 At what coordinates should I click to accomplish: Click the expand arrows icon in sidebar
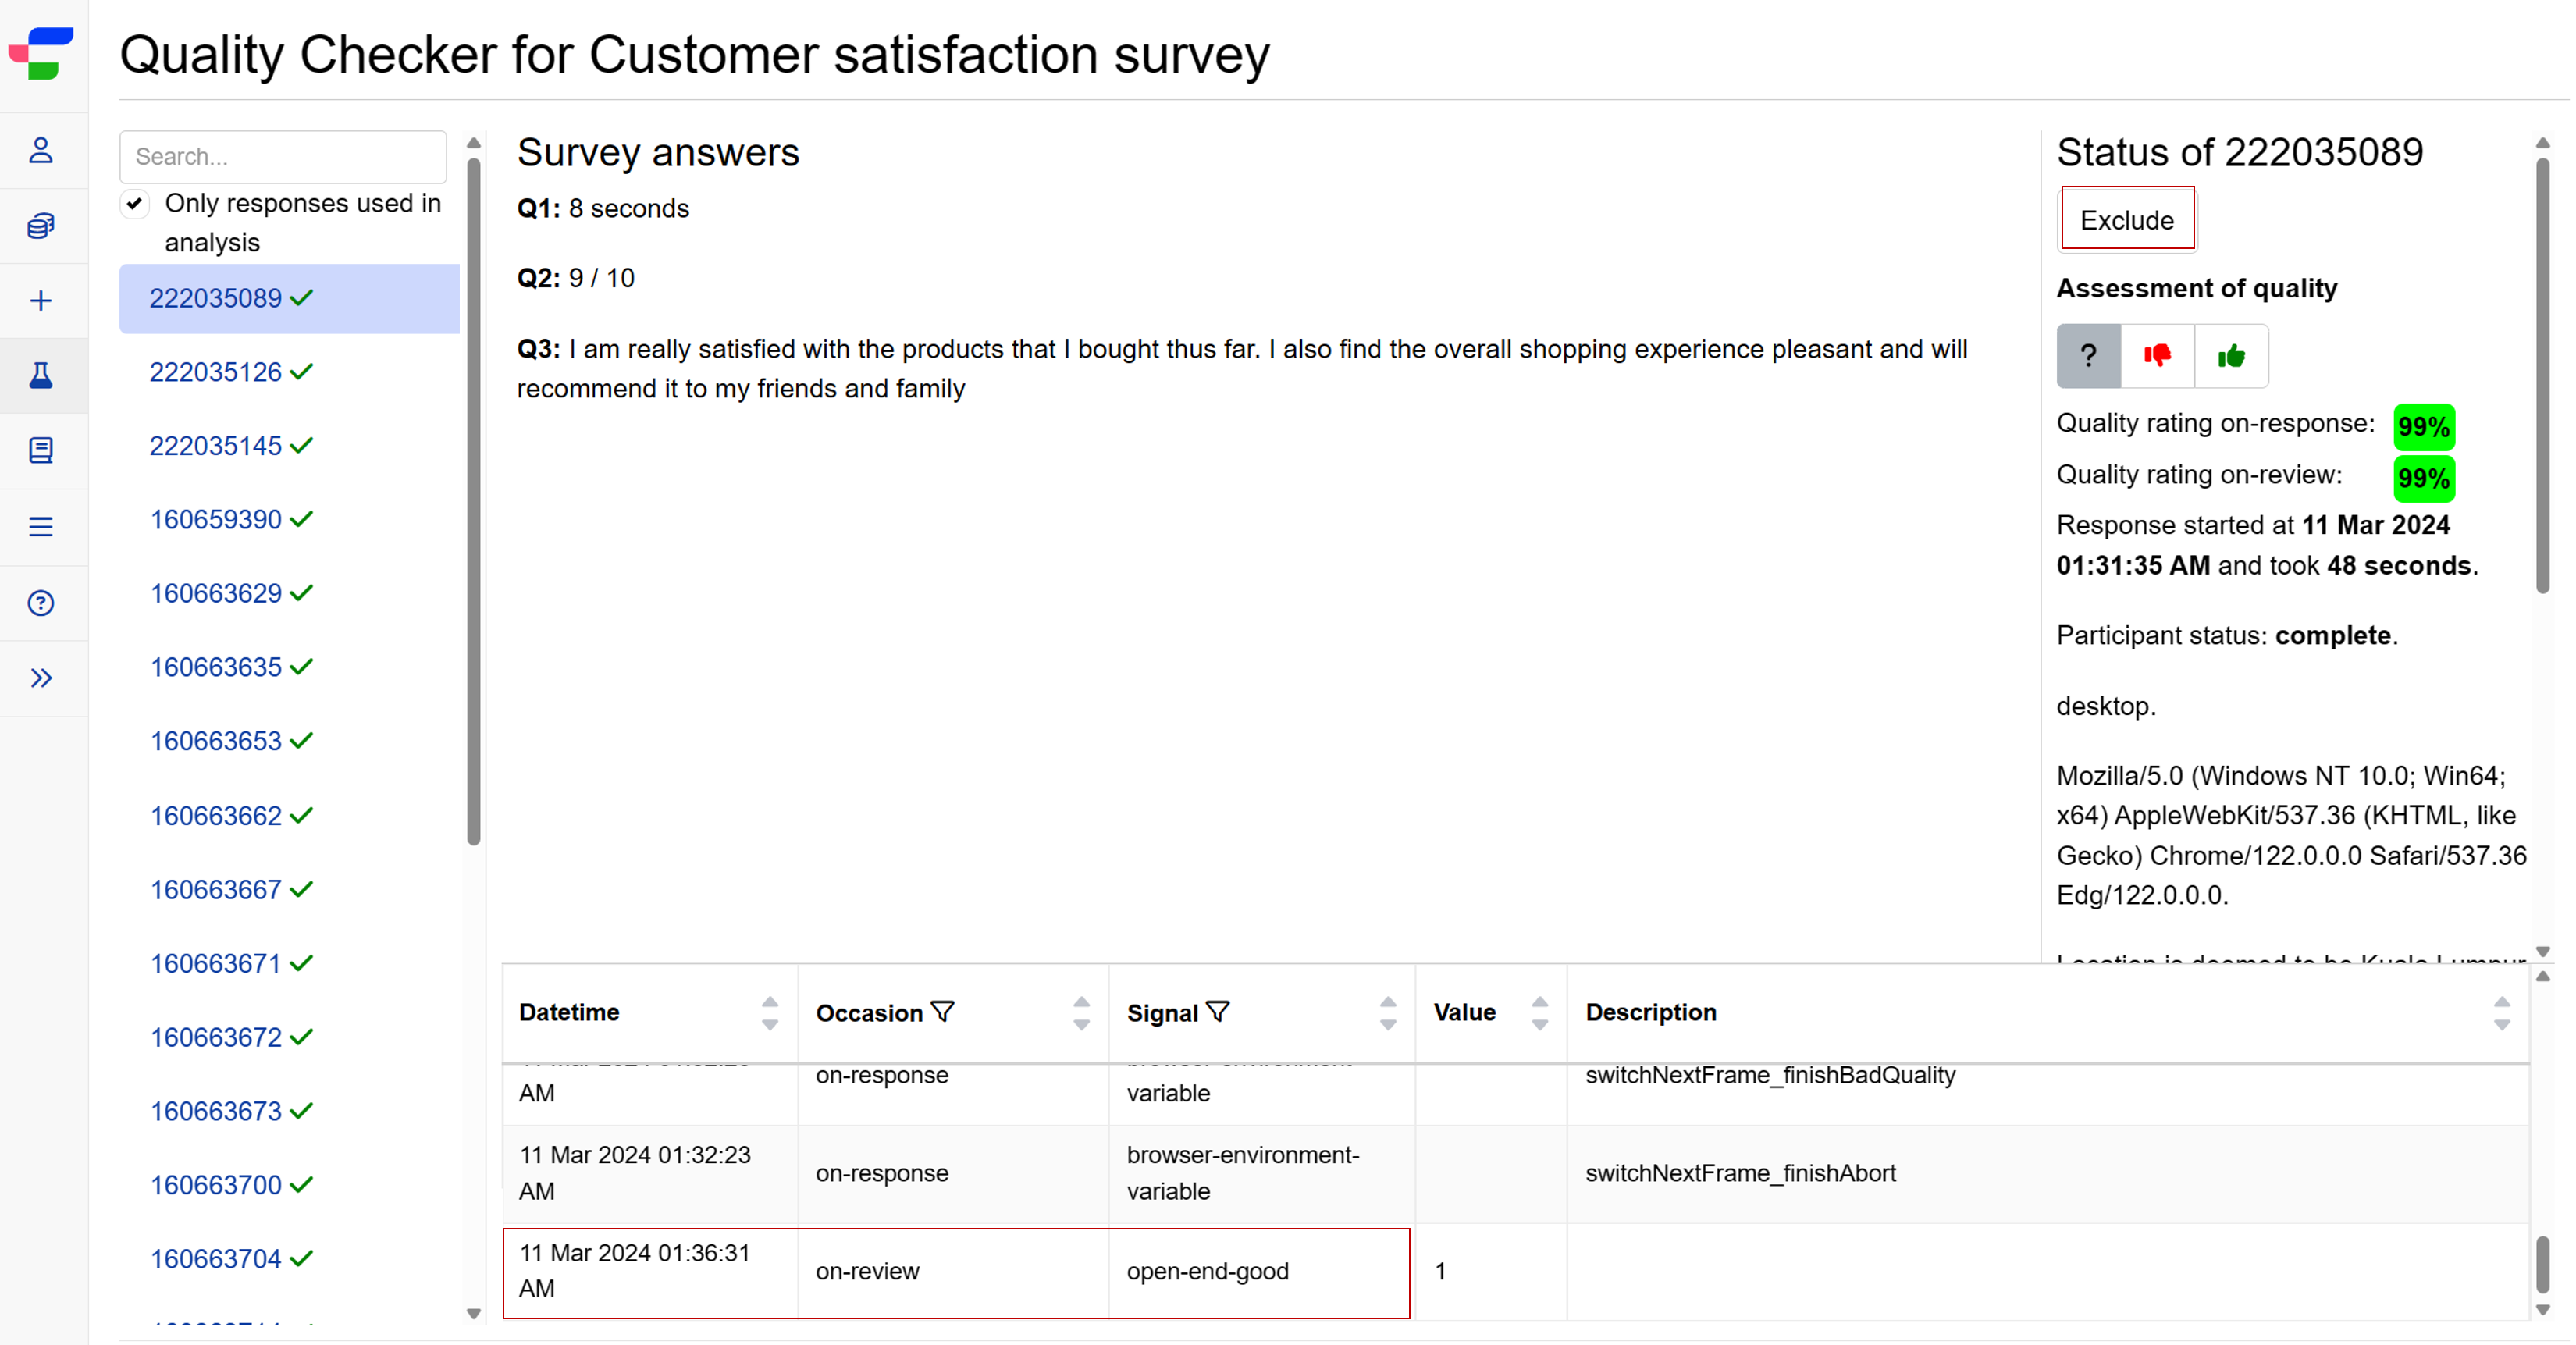pyautogui.click(x=44, y=678)
